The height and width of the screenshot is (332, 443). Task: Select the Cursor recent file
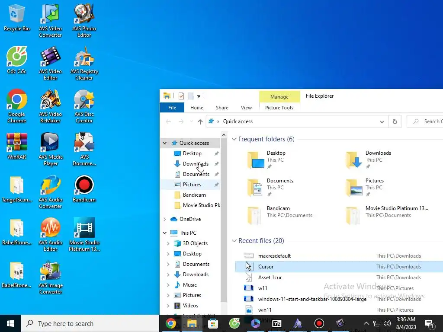coord(339,266)
